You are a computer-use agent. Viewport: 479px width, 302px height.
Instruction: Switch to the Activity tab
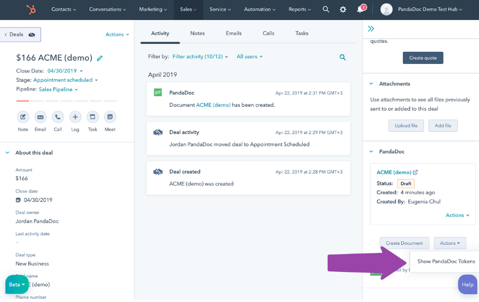160,33
